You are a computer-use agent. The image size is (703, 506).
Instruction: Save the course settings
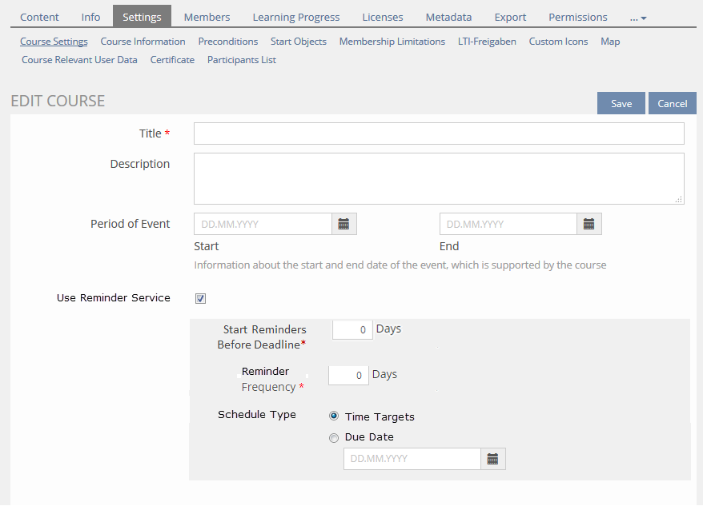pyautogui.click(x=621, y=103)
